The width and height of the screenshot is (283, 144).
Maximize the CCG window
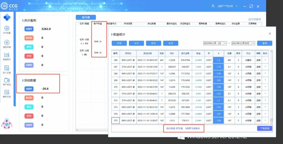[x=251, y=6]
